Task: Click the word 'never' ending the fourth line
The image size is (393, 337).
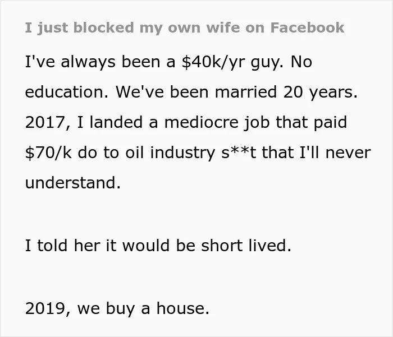Action: [348, 153]
